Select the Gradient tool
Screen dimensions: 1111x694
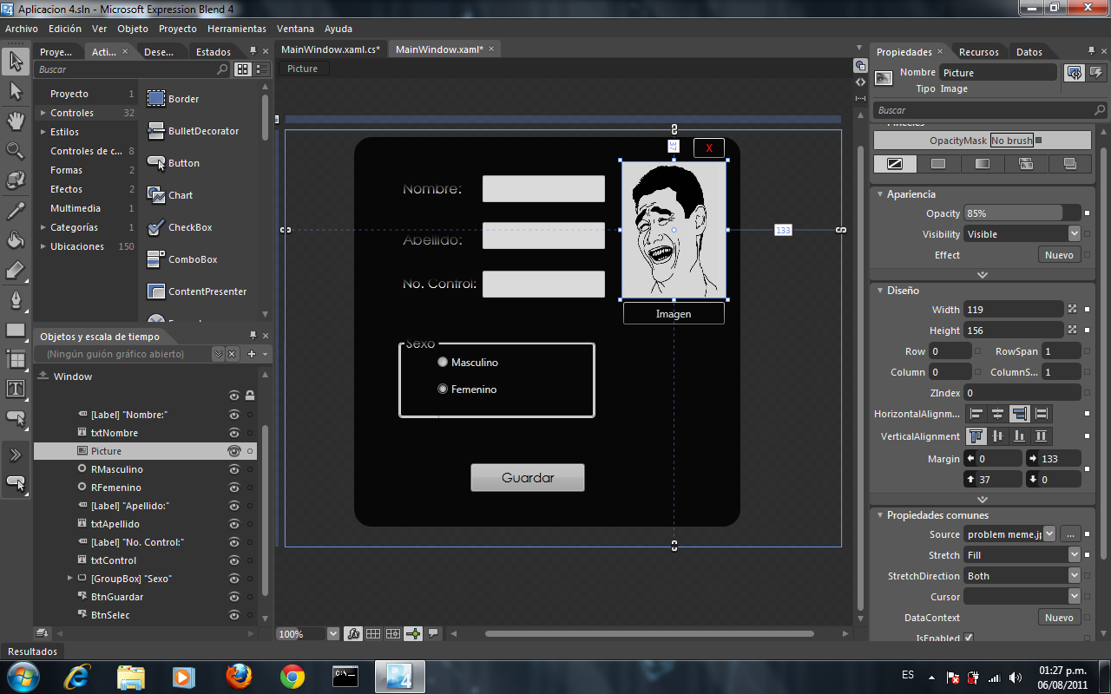[16, 271]
